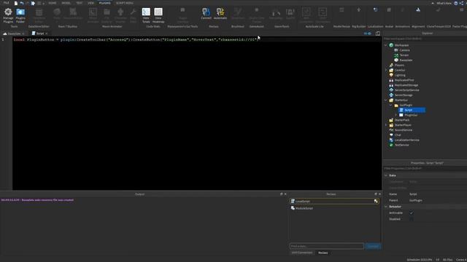Select PluginGui in Explorer

click(411, 115)
